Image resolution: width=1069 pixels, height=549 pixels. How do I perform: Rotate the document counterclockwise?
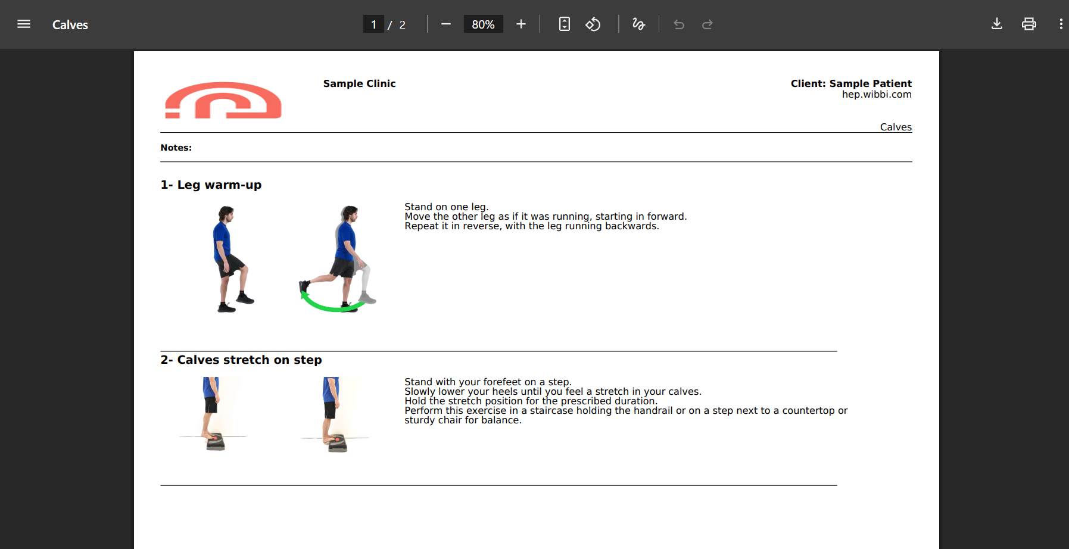point(593,24)
